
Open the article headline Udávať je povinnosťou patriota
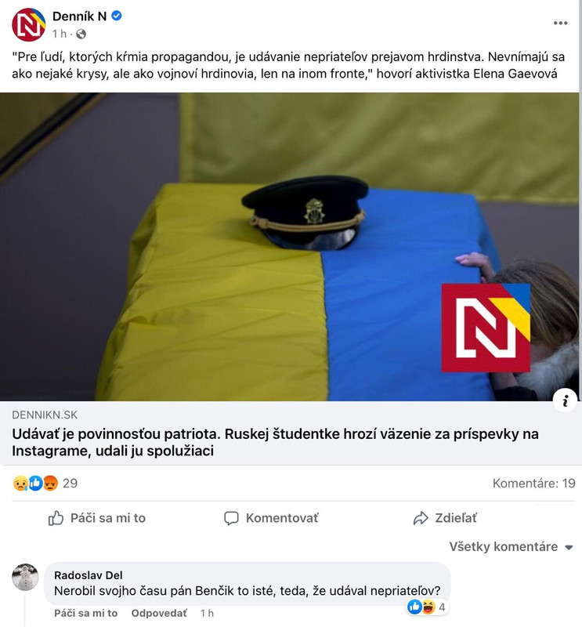[x=275, y=442]
